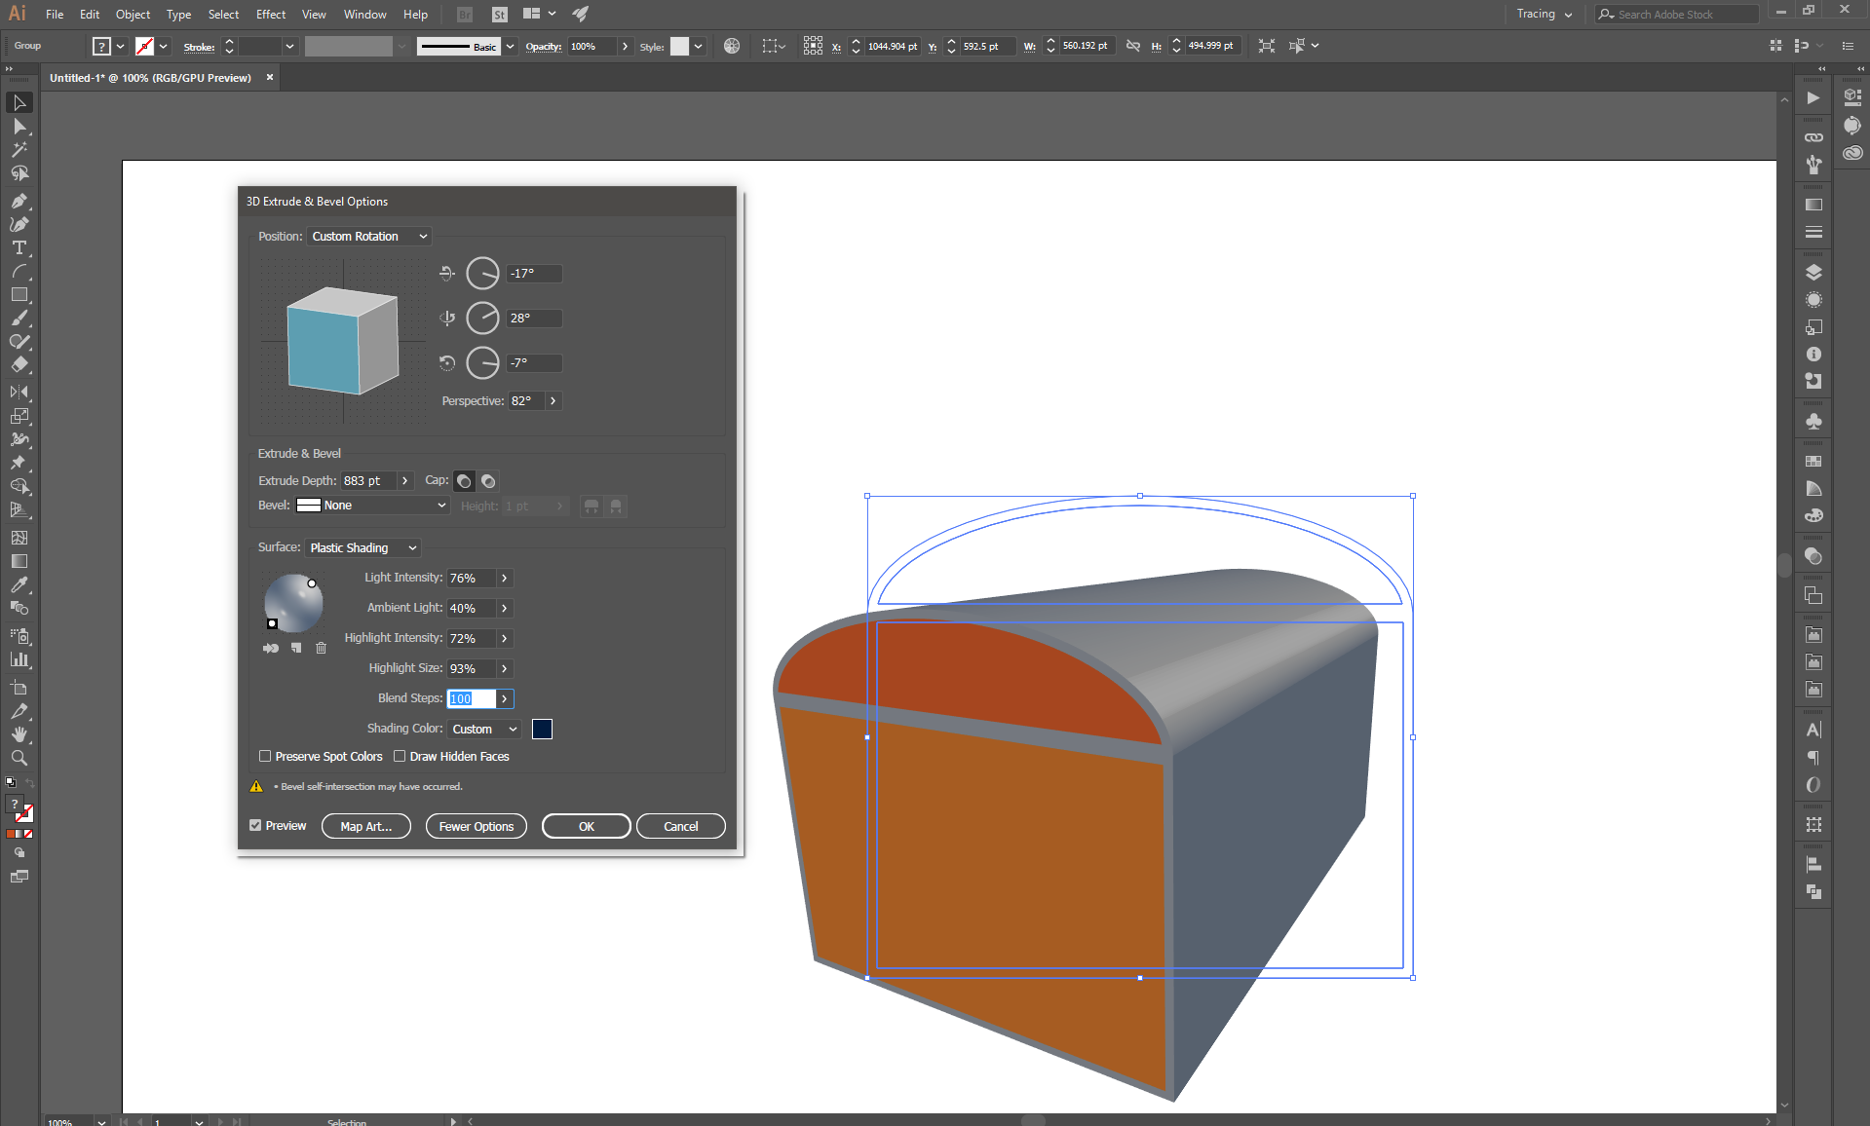Open the Style swatch dropdown
Viewport: 1870px width, 1126px height.
click(x=698, y=47)
